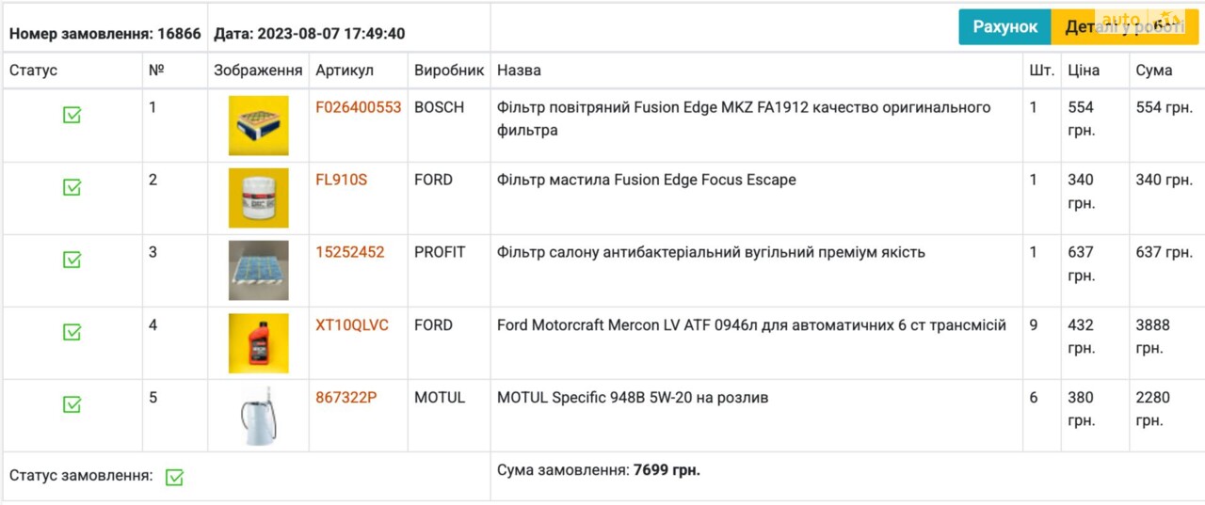Open the Рахунок tab

tap(1005, 27)
